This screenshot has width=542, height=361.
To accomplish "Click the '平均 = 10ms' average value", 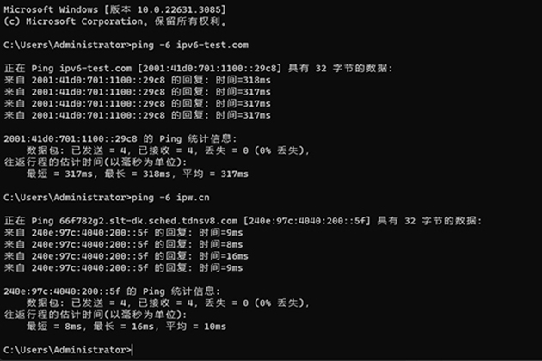I will tap(195, 327).
